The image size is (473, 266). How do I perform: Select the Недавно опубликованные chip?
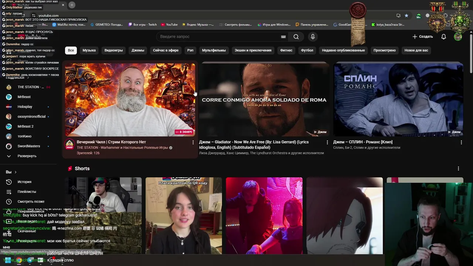(x=343, y=50)
